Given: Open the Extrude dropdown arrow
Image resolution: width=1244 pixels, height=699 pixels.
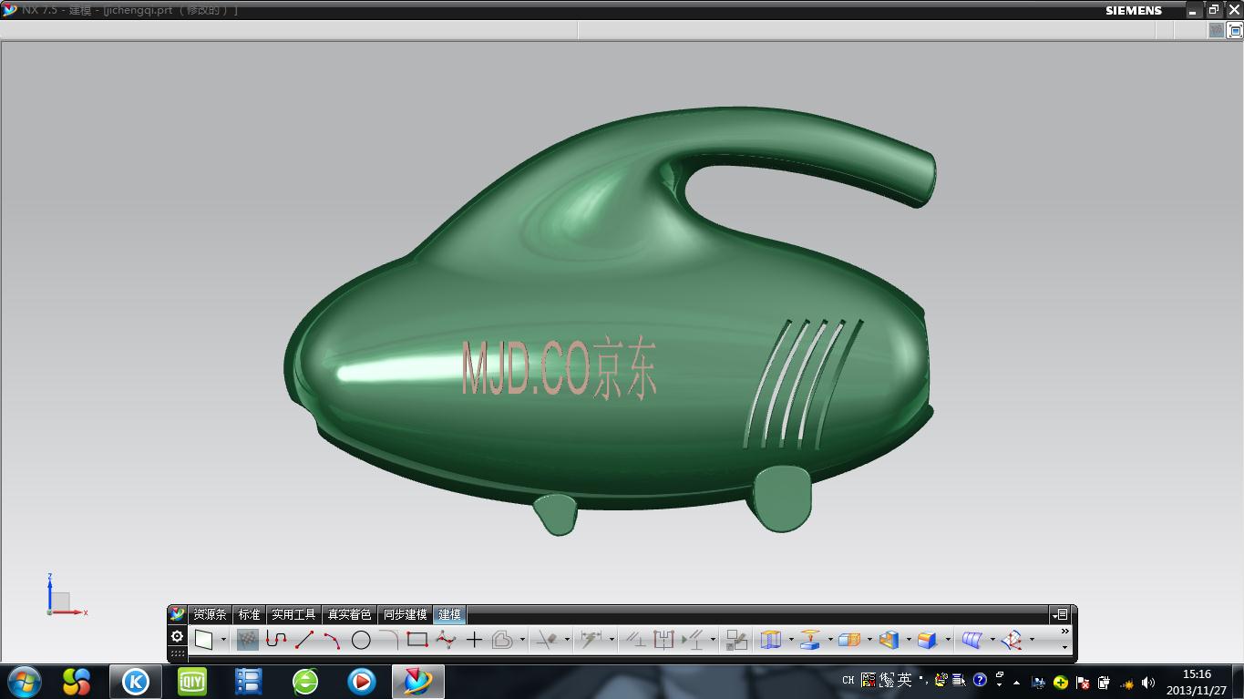Looking at the screenshot, I should click(x=790, y=640).
